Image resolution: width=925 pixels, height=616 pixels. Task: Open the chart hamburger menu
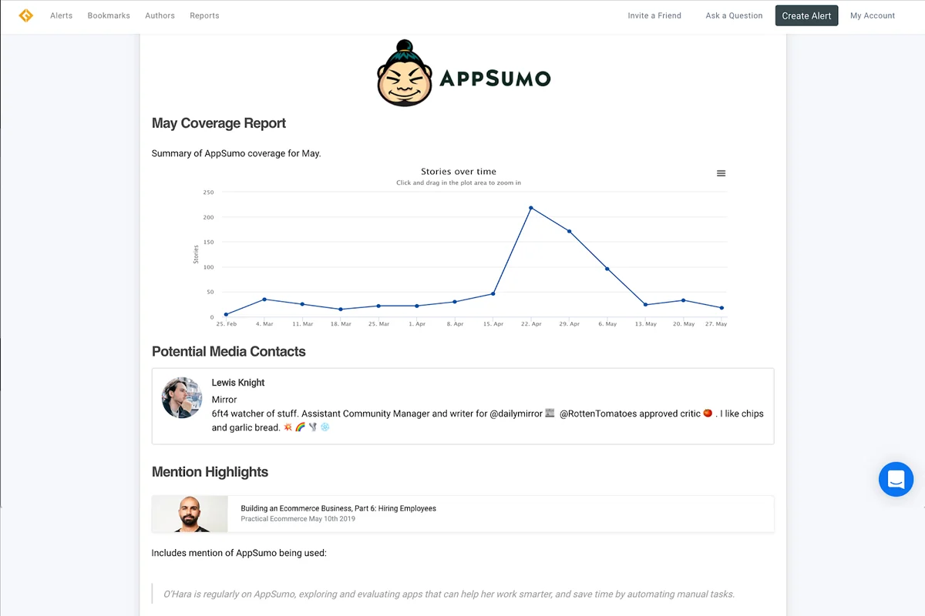coord(721,173)
